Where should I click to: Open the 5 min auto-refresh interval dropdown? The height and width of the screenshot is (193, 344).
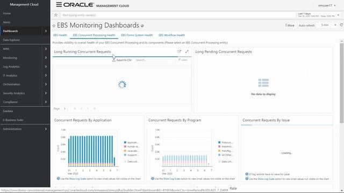point(328,25)
